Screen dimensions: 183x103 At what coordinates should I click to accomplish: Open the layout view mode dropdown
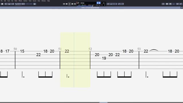pos(23,4)
